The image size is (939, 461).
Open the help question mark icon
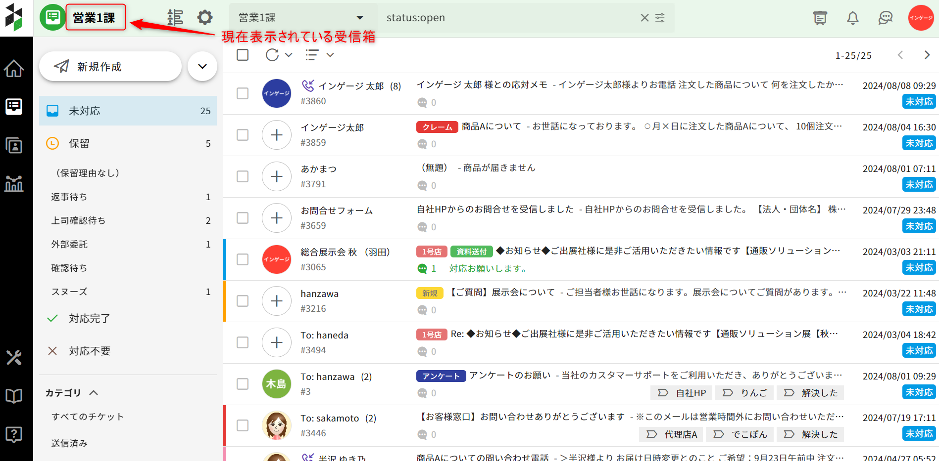(14, 434)
